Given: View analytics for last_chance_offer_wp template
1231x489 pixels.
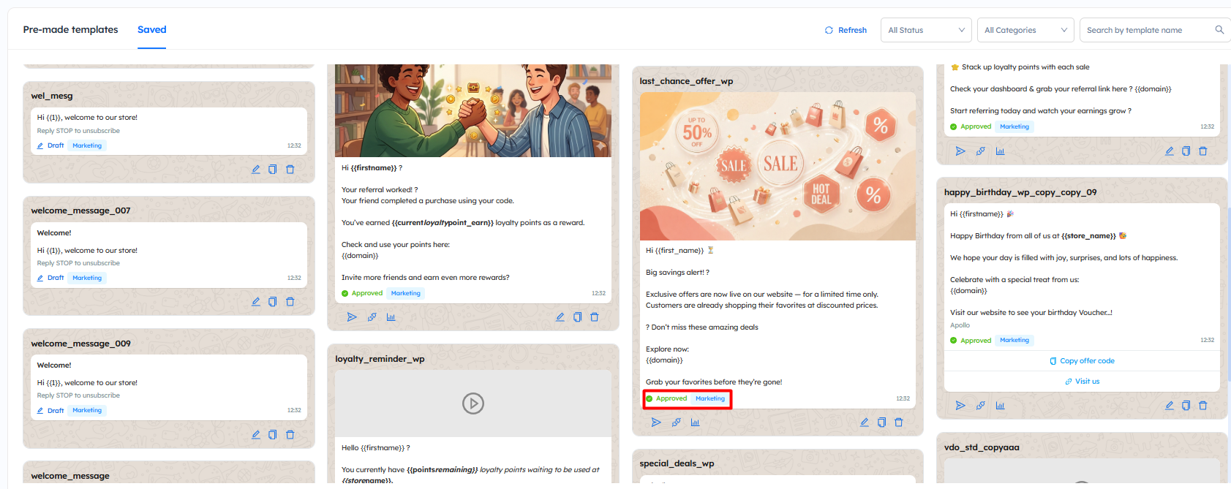Looking at the screenshot, I should tap(695, 422).
